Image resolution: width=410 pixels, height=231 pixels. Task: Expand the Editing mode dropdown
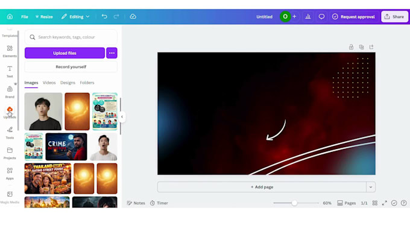point(75,17)
